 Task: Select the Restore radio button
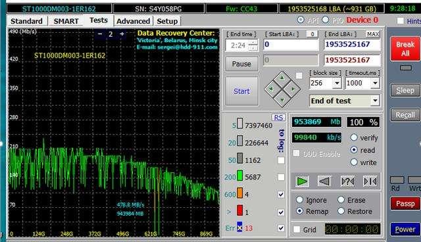[x=341, y=211]
